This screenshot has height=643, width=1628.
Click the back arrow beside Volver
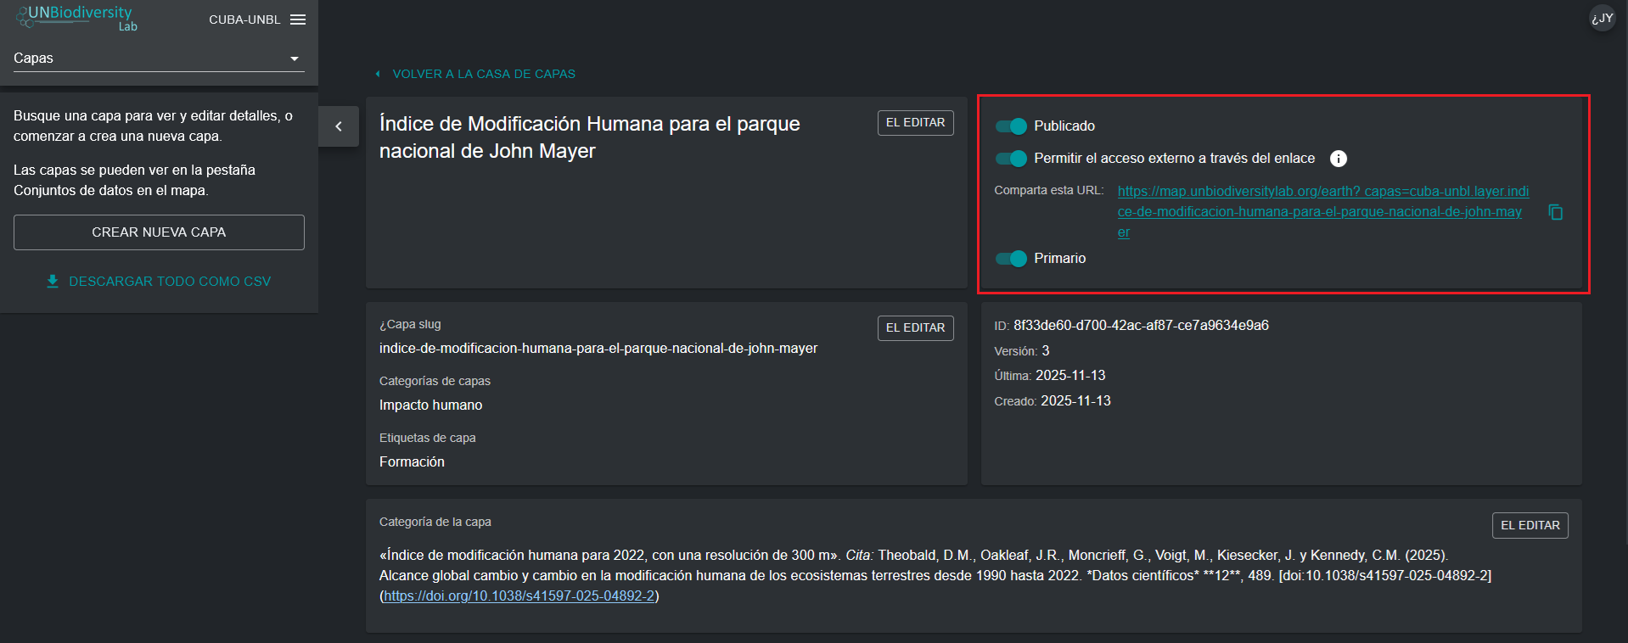(x=378, y=74)
